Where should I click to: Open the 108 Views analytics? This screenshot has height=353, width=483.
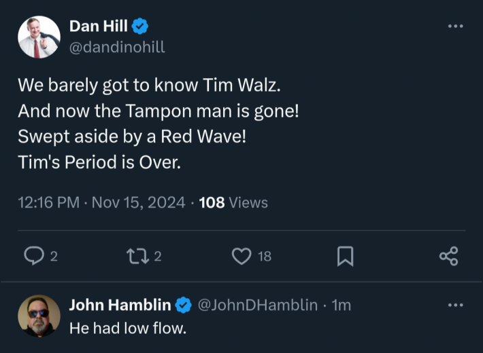click(233, 202)
